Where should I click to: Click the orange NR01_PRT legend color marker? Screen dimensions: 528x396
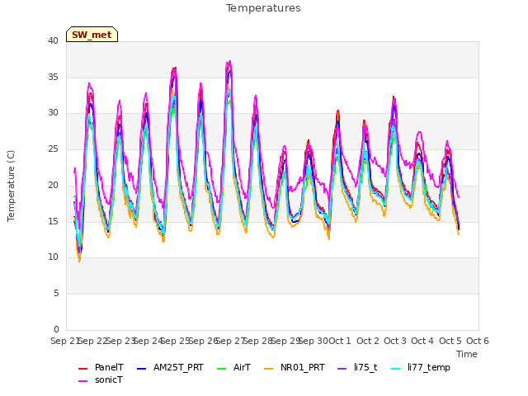tap(268, 369)
